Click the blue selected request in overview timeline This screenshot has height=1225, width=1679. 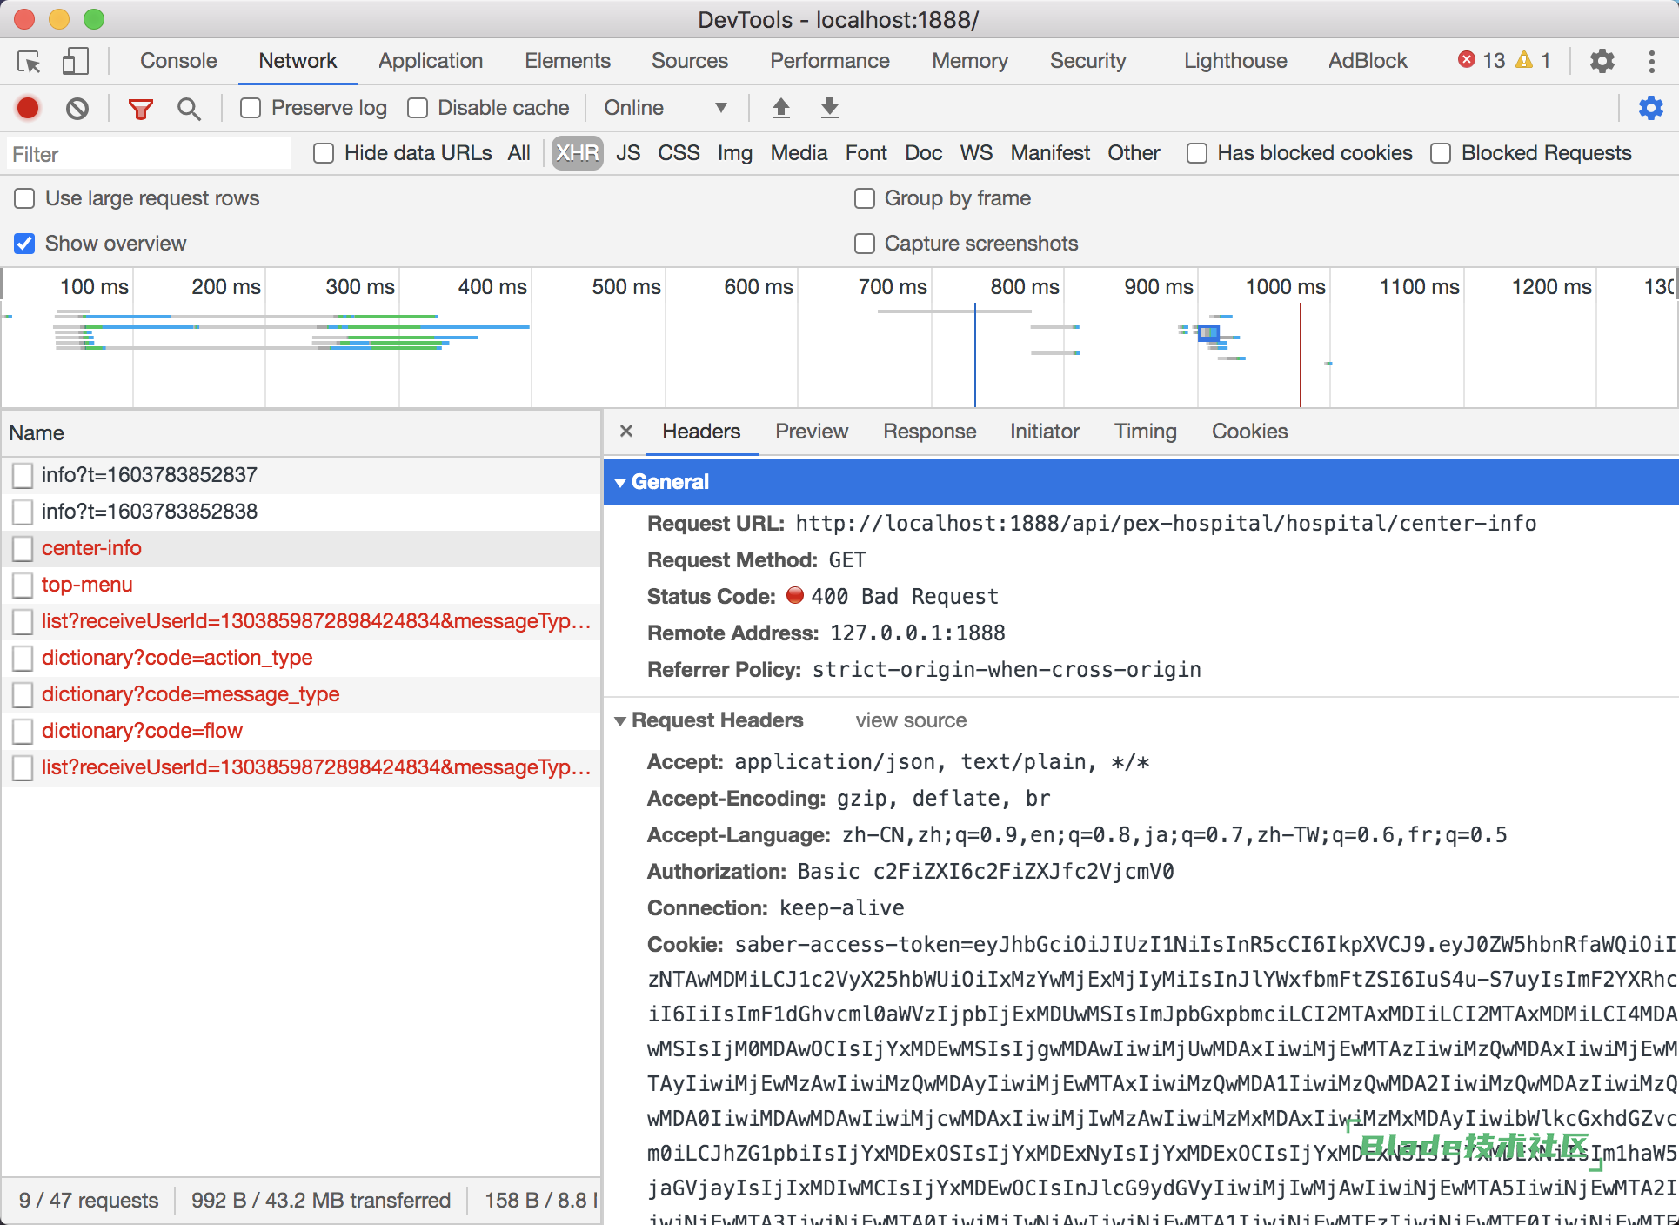click(1208, 332)
